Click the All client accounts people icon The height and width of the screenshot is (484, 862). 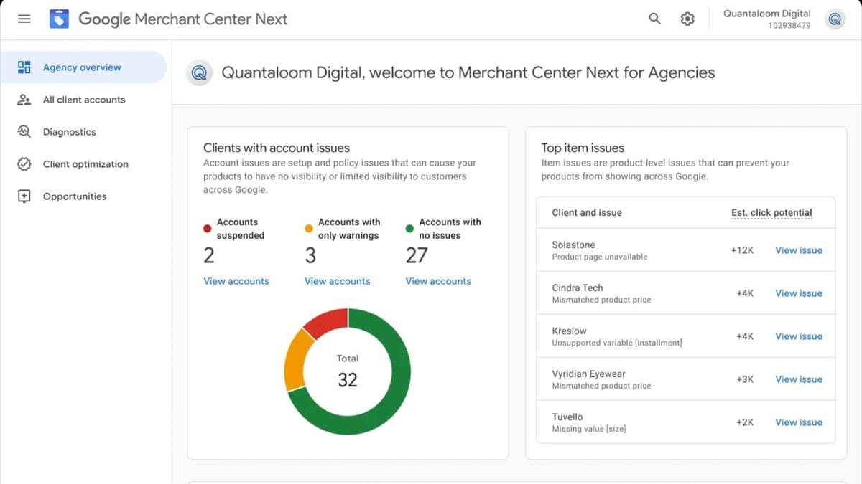24,99
